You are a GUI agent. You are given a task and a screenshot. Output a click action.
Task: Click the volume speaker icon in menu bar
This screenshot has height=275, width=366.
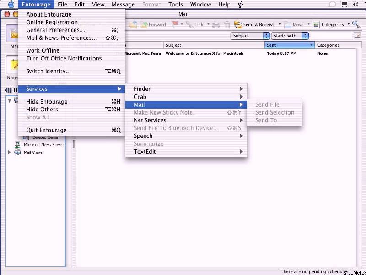coord(355,5)
